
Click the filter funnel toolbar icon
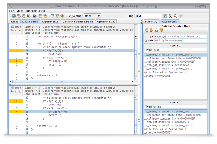57,16
